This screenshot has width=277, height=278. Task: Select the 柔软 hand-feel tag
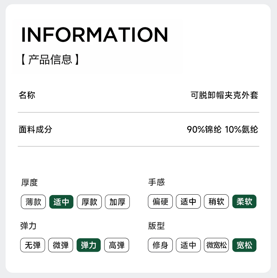pos(244,202)
